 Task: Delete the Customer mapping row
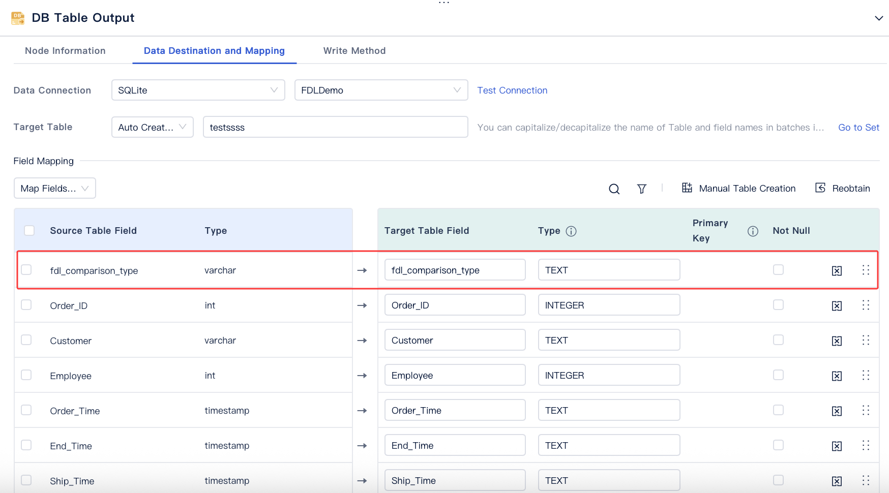(837, 341)
